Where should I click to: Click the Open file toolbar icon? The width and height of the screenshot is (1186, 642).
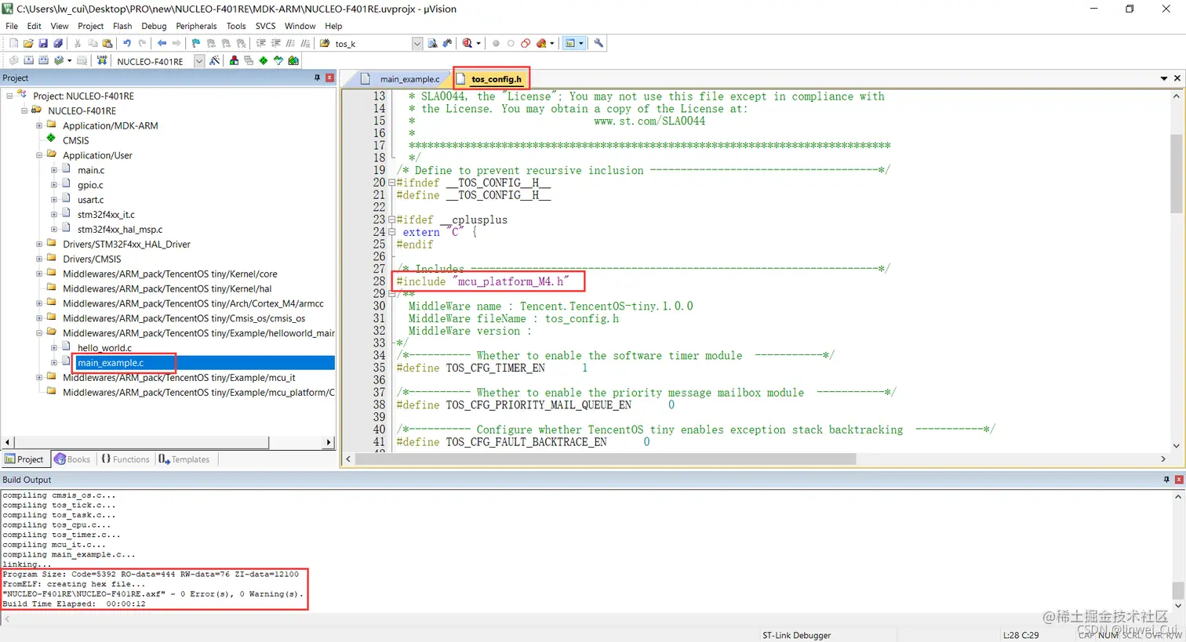28,43
